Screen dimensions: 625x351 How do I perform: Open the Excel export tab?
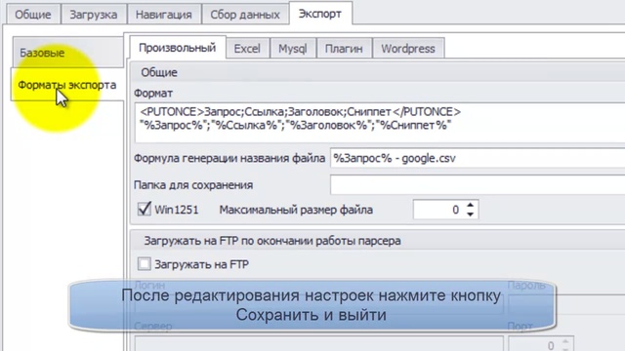pos(247,49)
